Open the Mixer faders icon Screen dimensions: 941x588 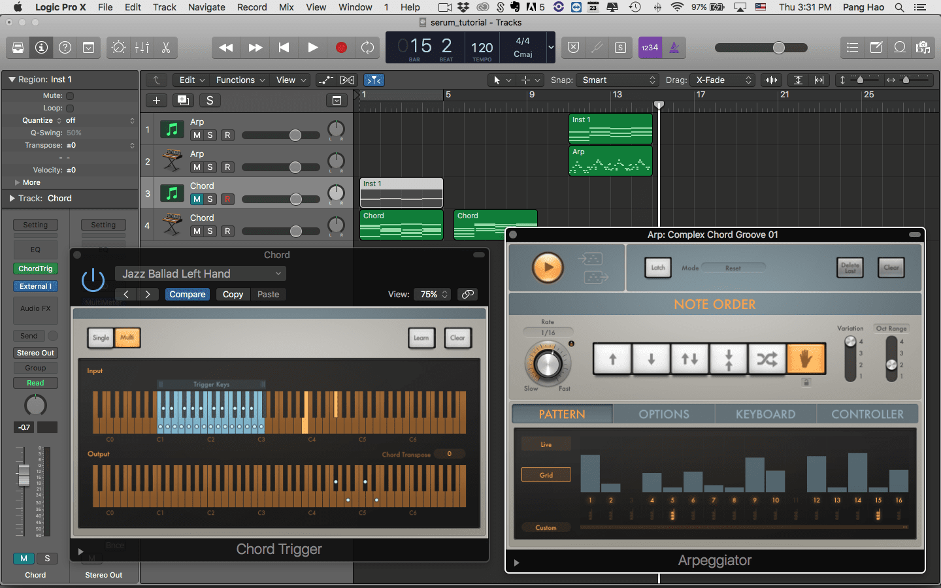142,48
